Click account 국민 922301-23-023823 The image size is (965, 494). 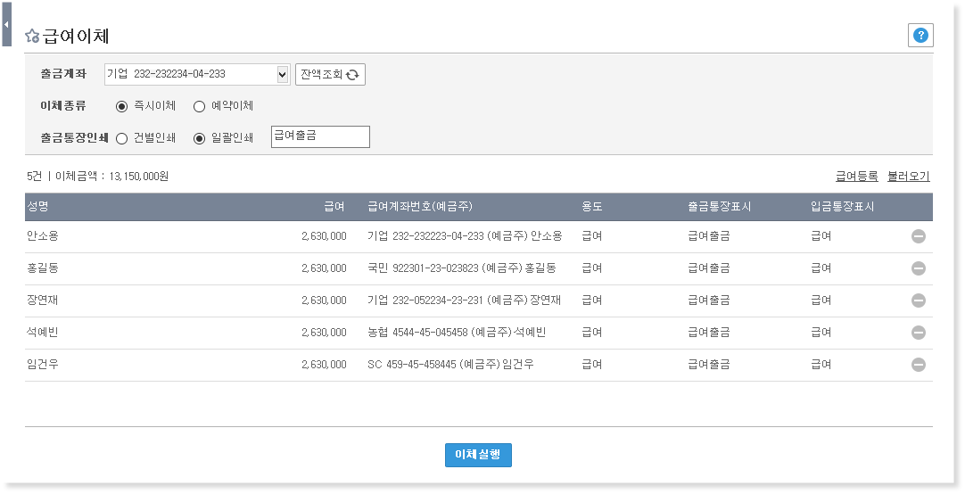422,268
